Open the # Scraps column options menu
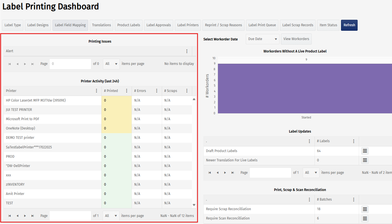This screenshot has width=392, height=224. [187, 91]
